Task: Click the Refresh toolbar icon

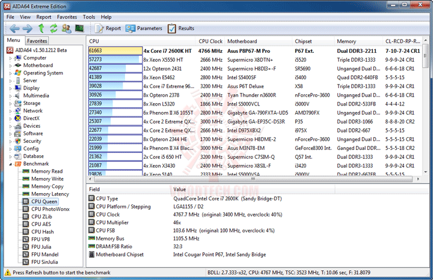Action: 54,28
